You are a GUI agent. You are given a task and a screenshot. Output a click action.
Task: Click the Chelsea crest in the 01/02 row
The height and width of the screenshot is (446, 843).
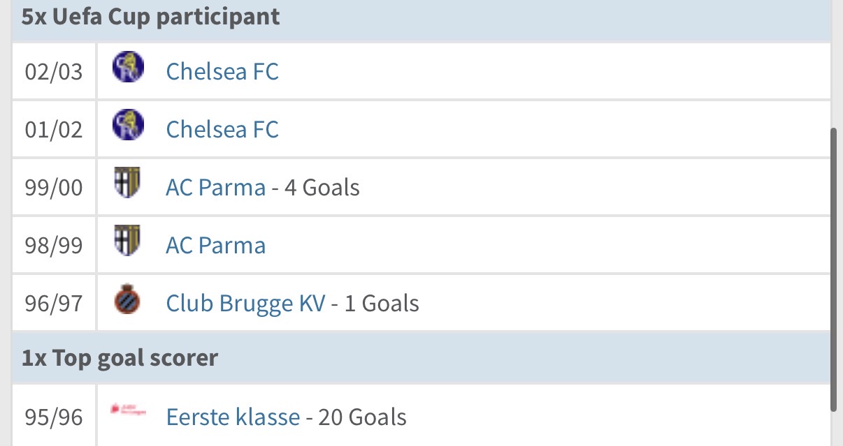coord(128,126)
